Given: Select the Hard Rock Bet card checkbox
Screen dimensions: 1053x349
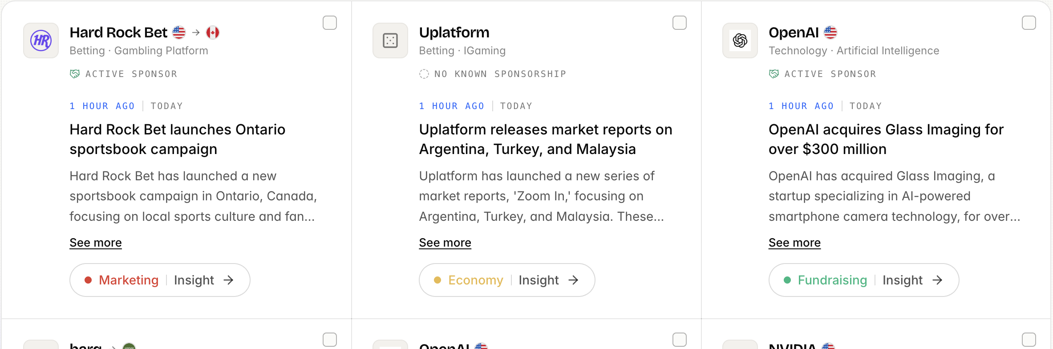Looking at the screenshot, I should pos(330,23).
